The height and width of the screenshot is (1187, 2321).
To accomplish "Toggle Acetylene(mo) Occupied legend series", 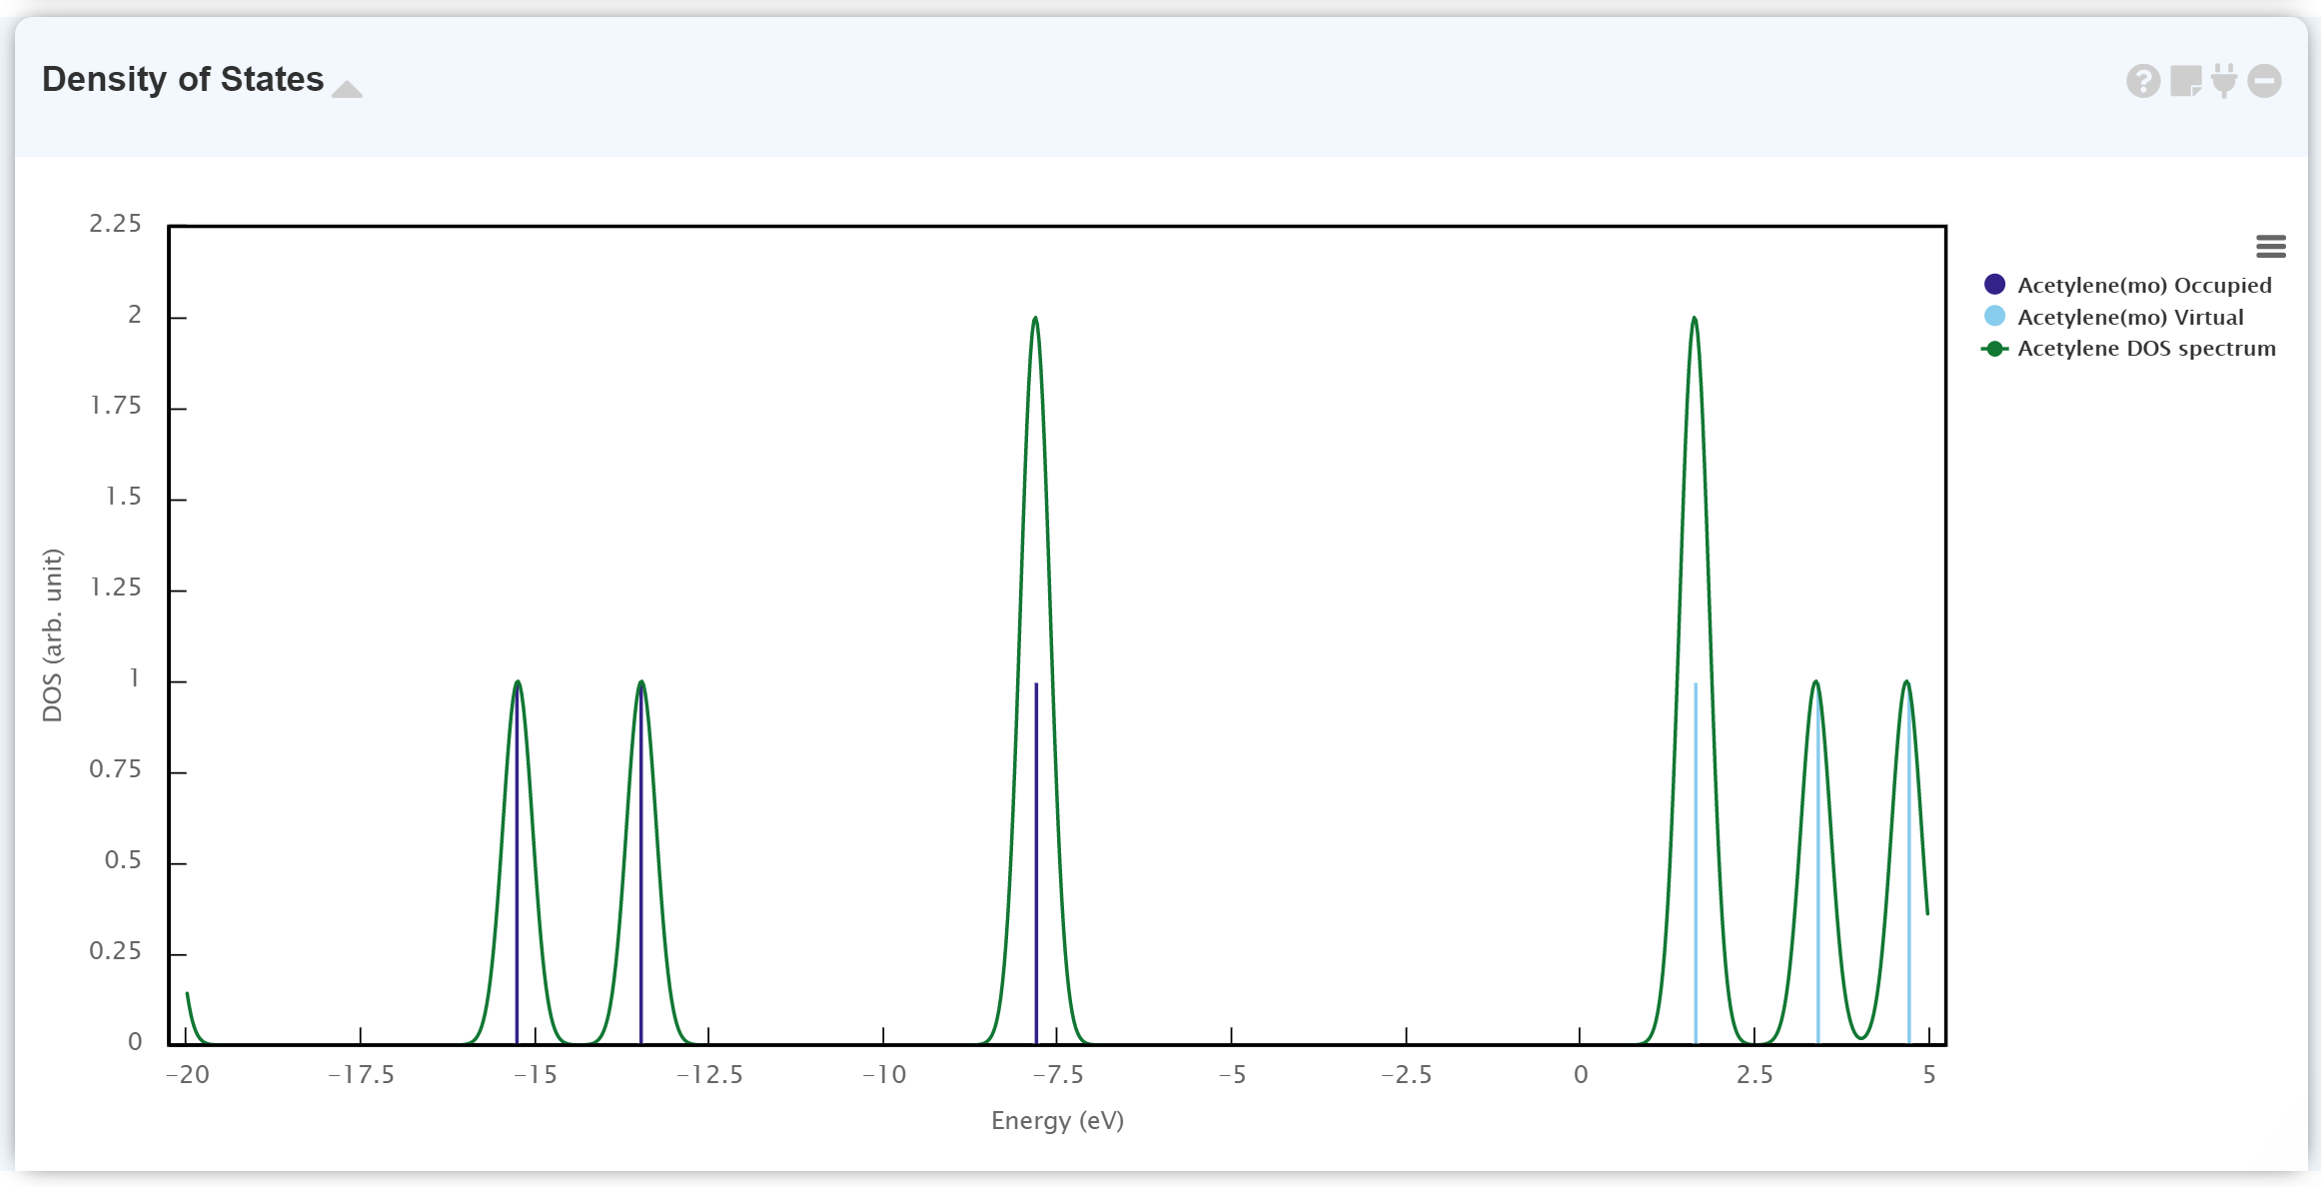I will tap(2143, 285).
